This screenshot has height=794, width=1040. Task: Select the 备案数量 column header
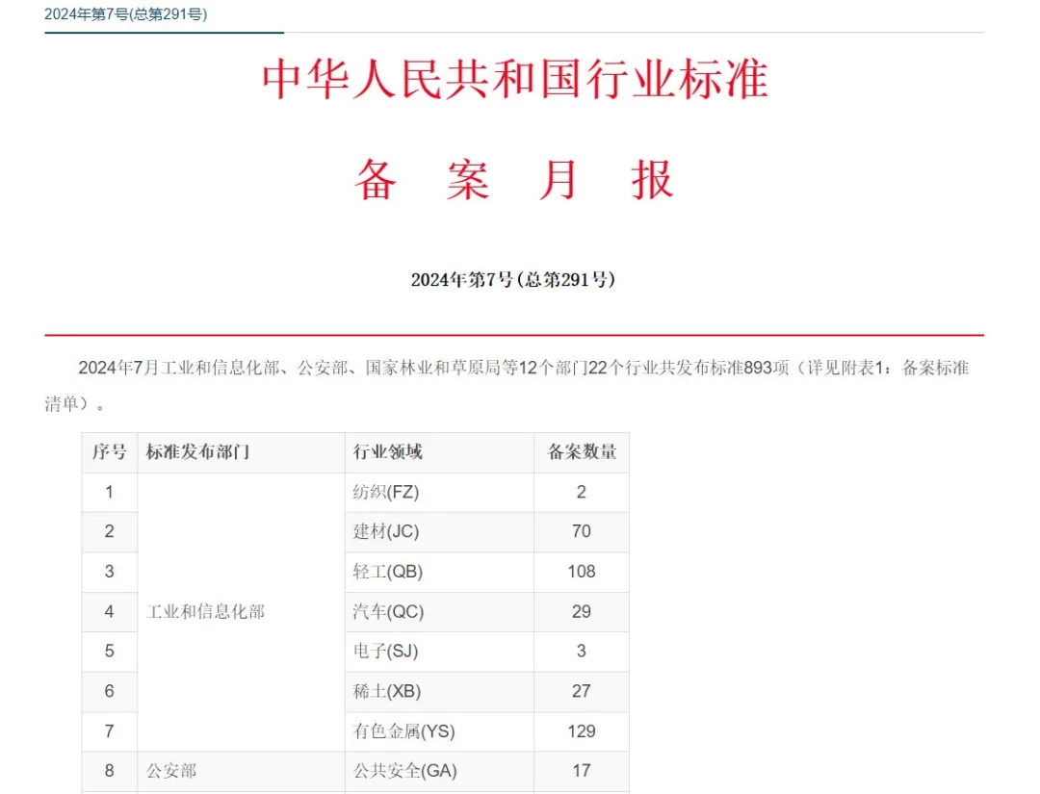582,452
